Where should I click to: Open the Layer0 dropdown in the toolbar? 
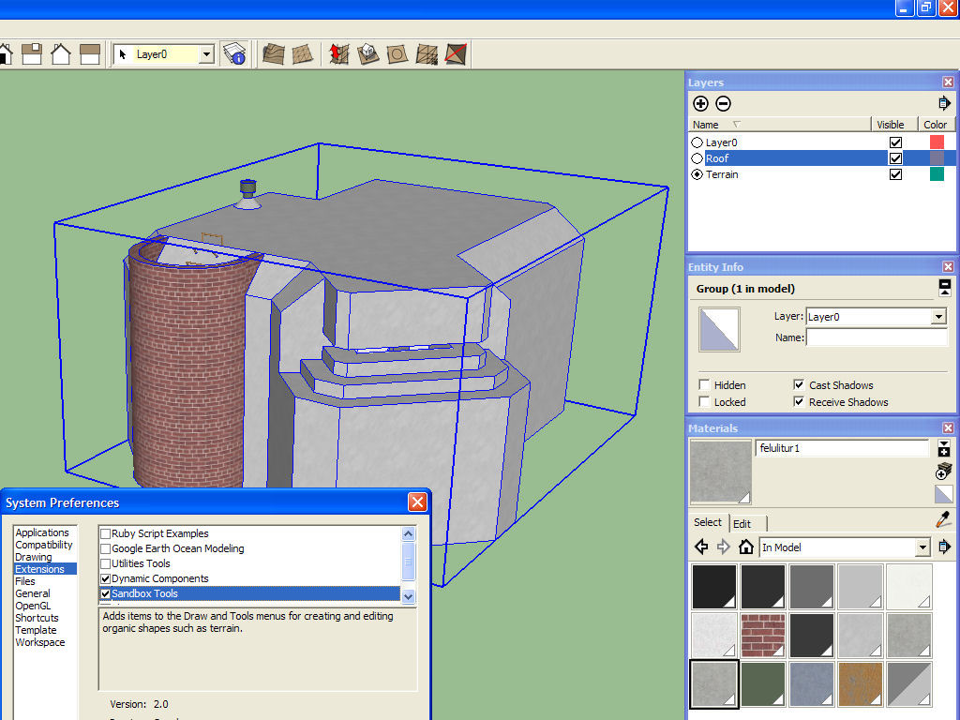pyautogui.click(x=206, y=54)
